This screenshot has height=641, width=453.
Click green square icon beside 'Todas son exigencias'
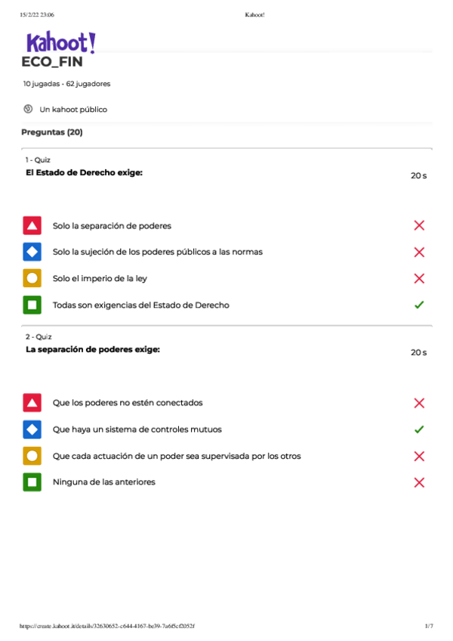point(32,305)
